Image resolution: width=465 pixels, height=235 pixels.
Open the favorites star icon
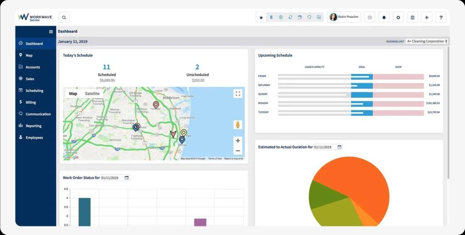(x=261, y=18)
